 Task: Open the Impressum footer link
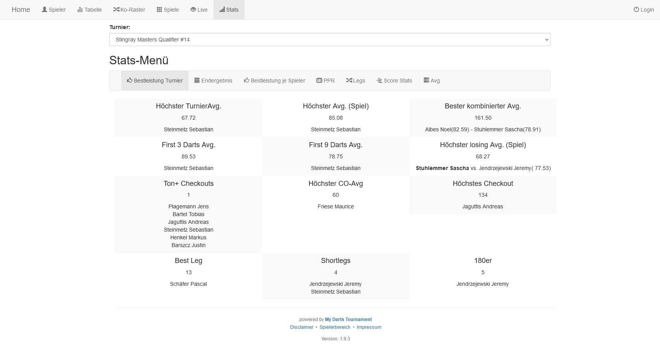(369, 327)
